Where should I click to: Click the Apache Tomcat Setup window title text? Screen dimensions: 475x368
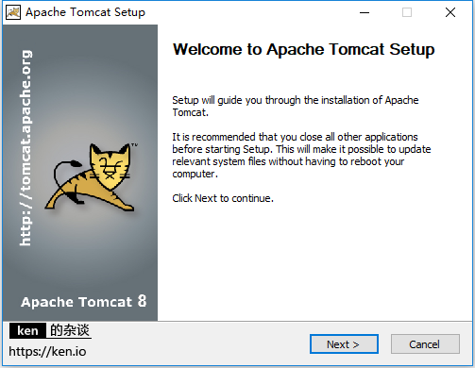click(x=85, y=12)
